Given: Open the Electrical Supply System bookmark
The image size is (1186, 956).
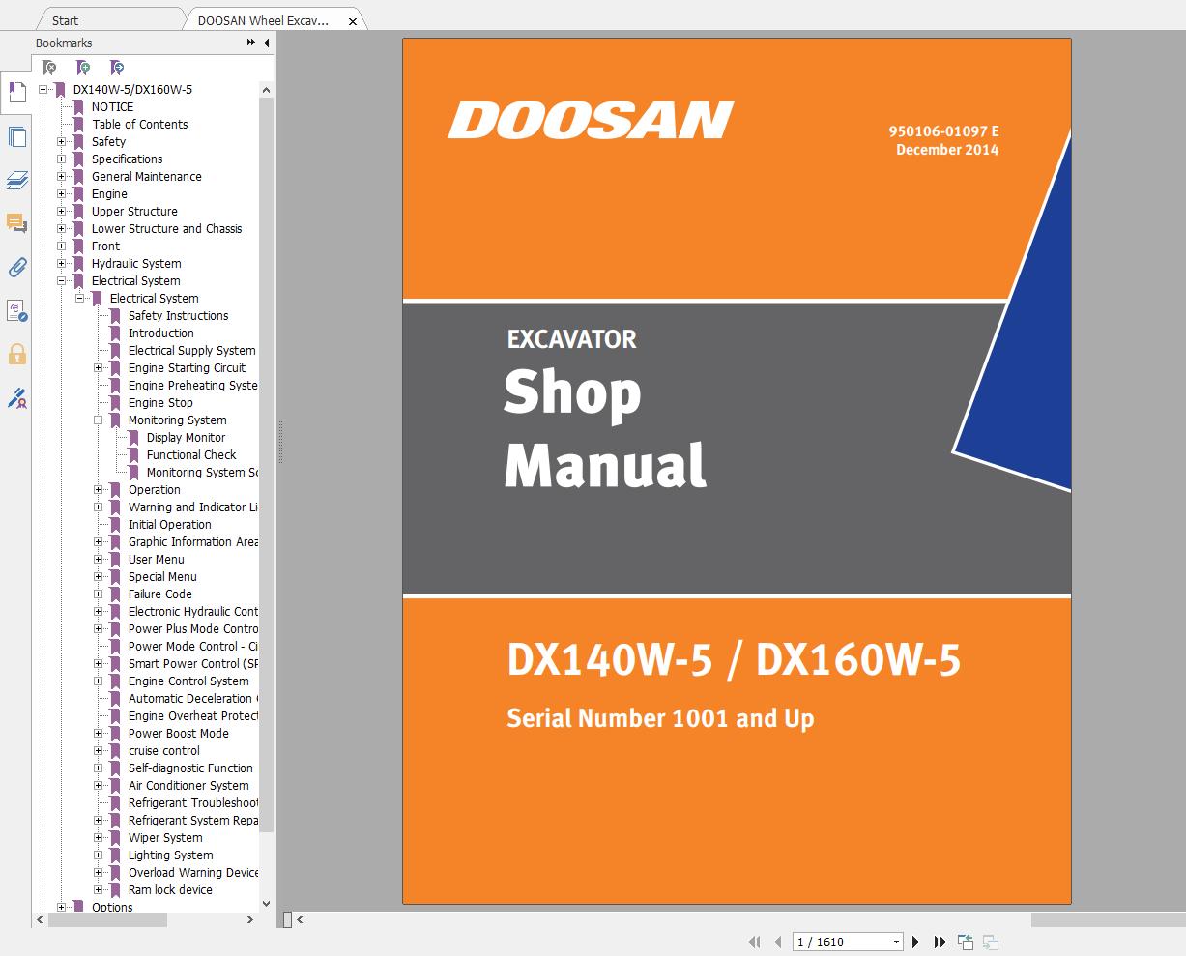Looking at the screenshot, I should point(191,350).
